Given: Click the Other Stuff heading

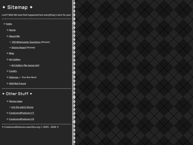Looking at the screenshot, I should tap(17, 94).
